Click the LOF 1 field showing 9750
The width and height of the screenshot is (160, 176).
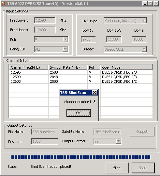[88, 39]
